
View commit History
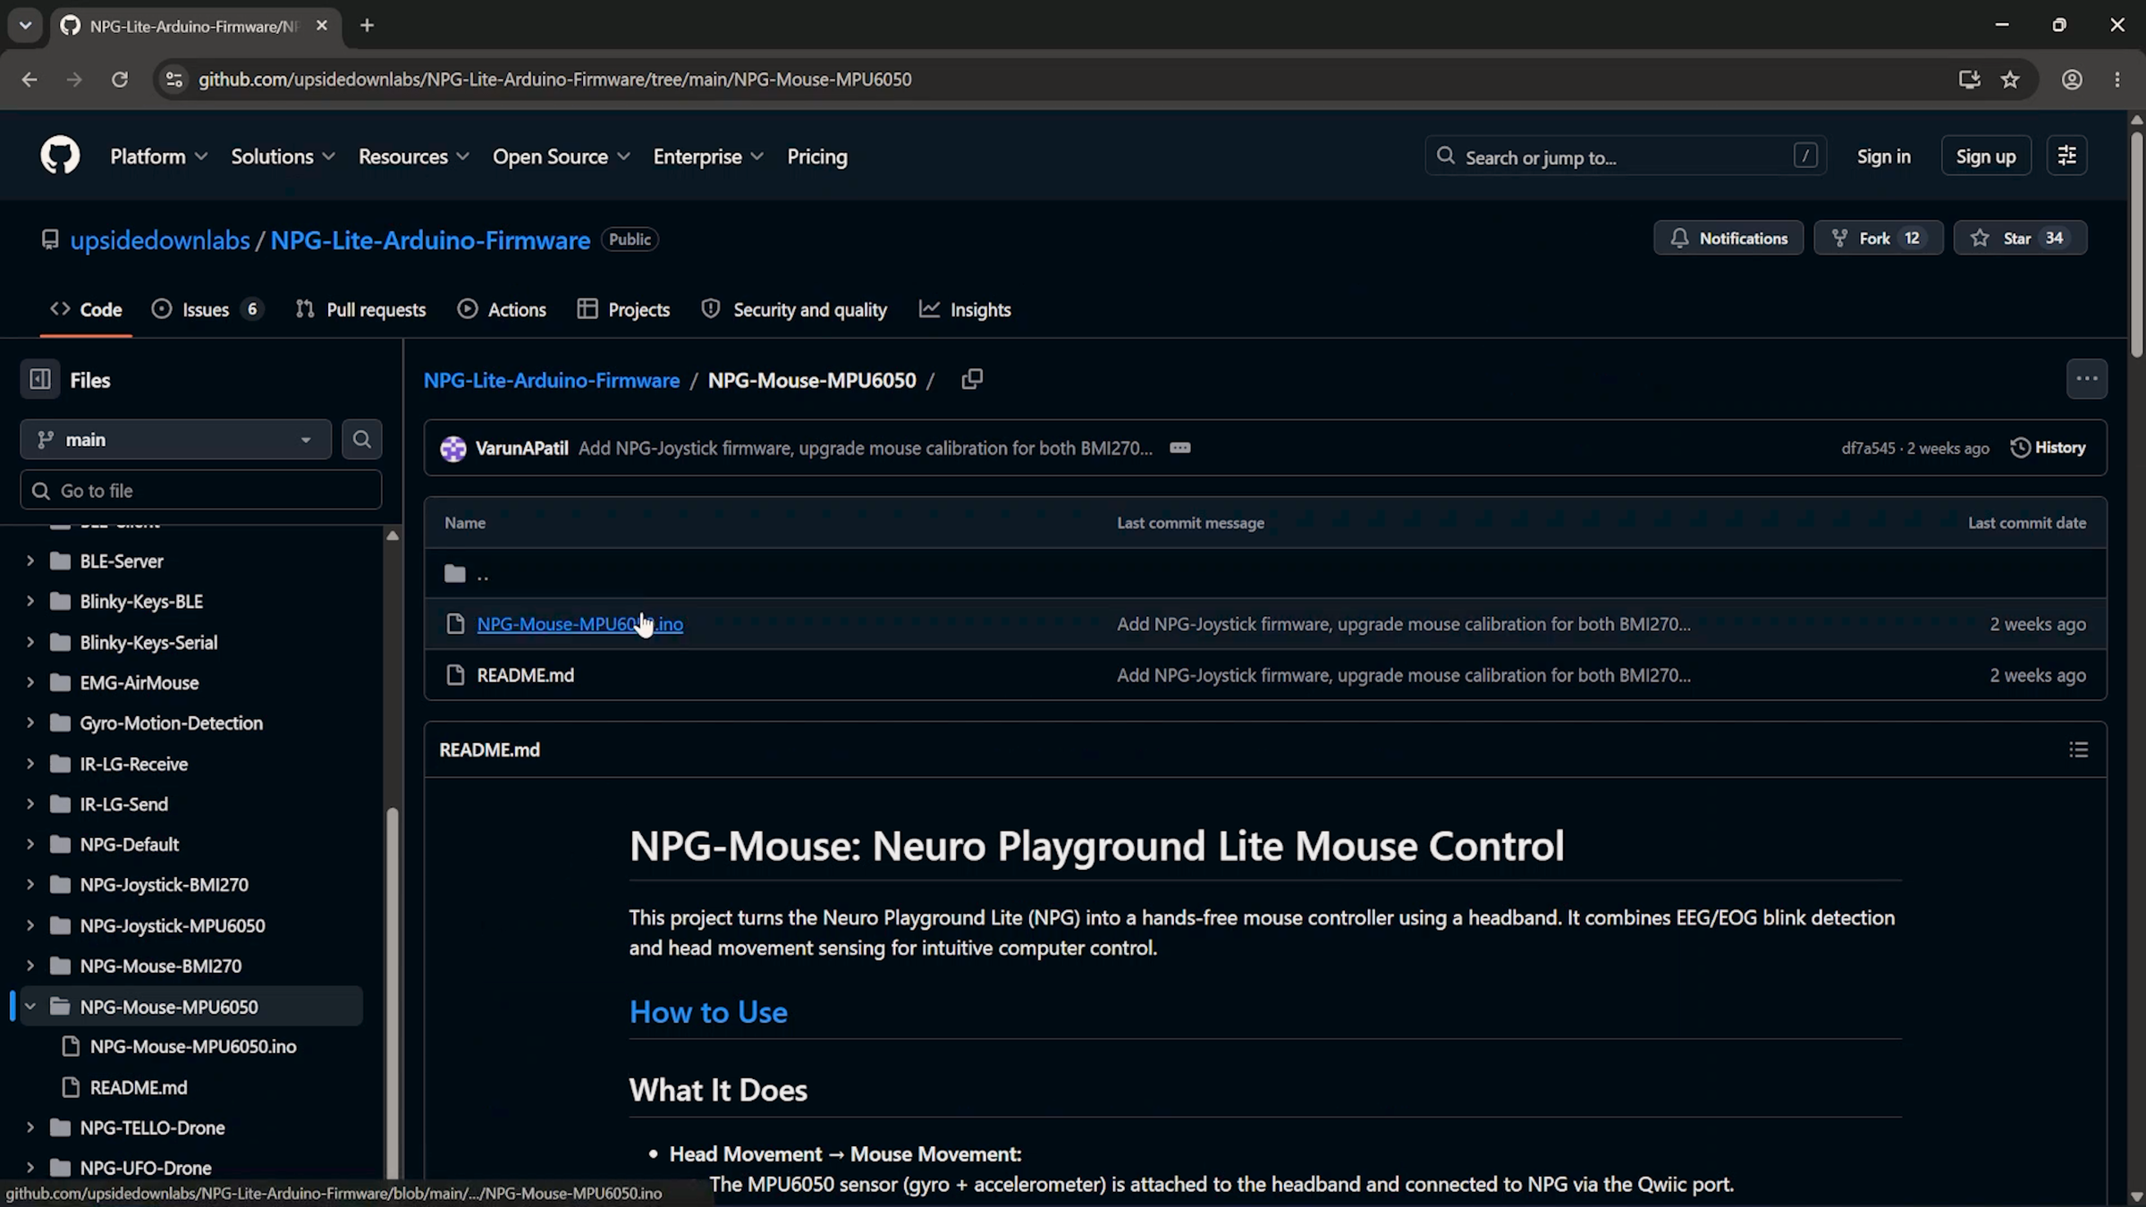(2048, 448)
